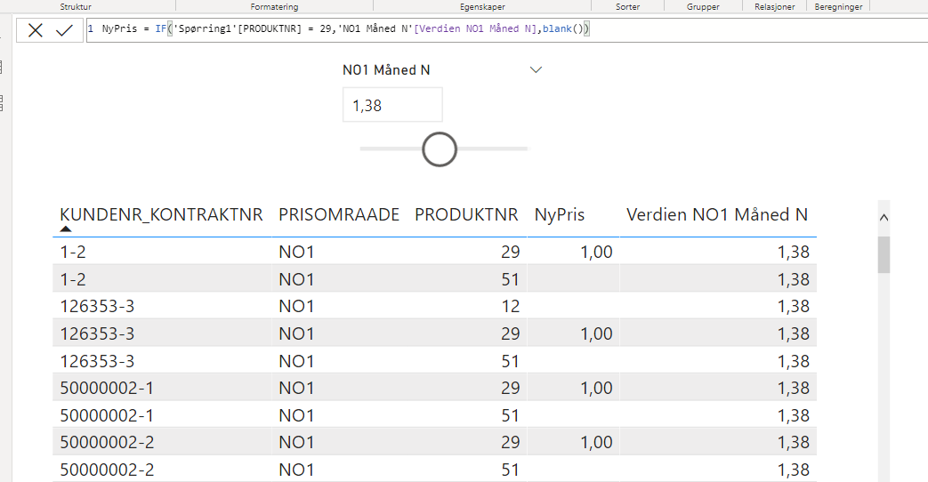The height and width of the screenshot is (482, 928).
Task: Open the Relasjoner ribbon group
Action: pos(775,6)
